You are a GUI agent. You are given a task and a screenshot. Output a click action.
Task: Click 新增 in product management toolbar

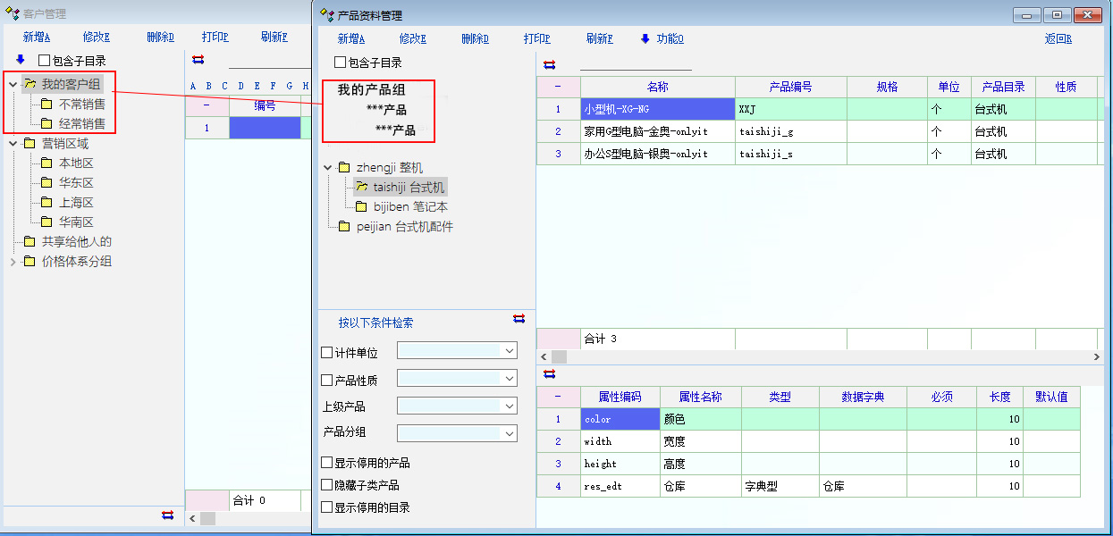[x=350, y=38]
